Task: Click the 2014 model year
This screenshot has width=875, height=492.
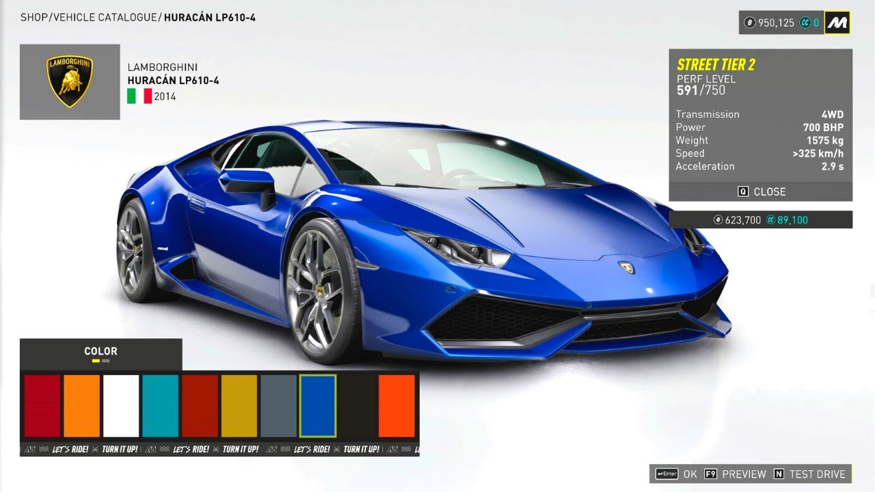Action: [165, 97]
